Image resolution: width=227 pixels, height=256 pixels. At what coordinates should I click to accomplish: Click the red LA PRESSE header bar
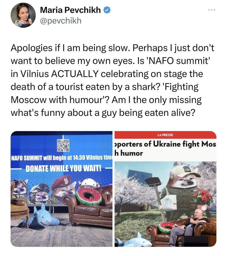click(165, 135)
